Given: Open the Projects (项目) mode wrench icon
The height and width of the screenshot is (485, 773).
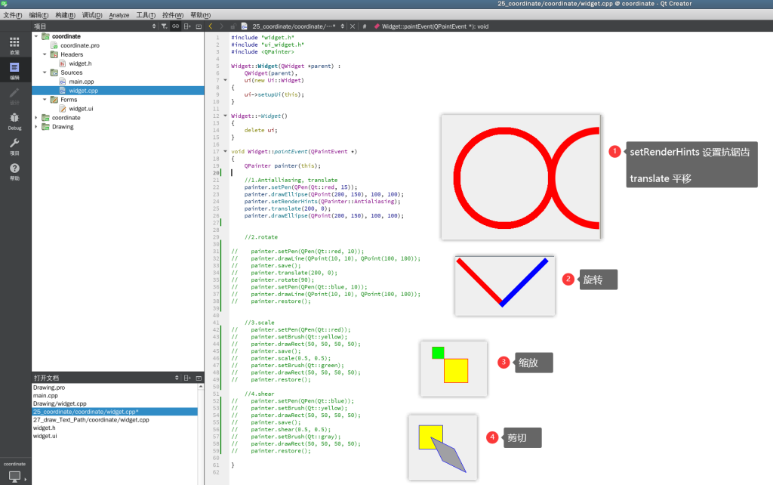Looking at the screenshot, I should point(14,145).
